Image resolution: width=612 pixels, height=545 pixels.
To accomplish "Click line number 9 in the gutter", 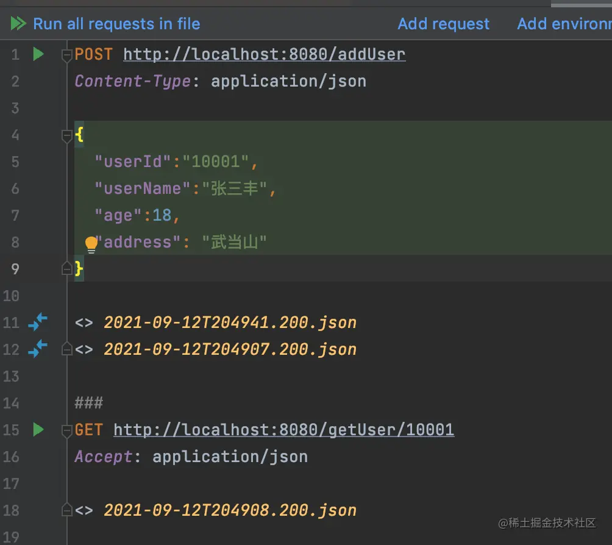I will (x=15, y=268).
